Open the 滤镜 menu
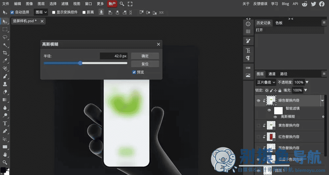 (x=64, y=4)
